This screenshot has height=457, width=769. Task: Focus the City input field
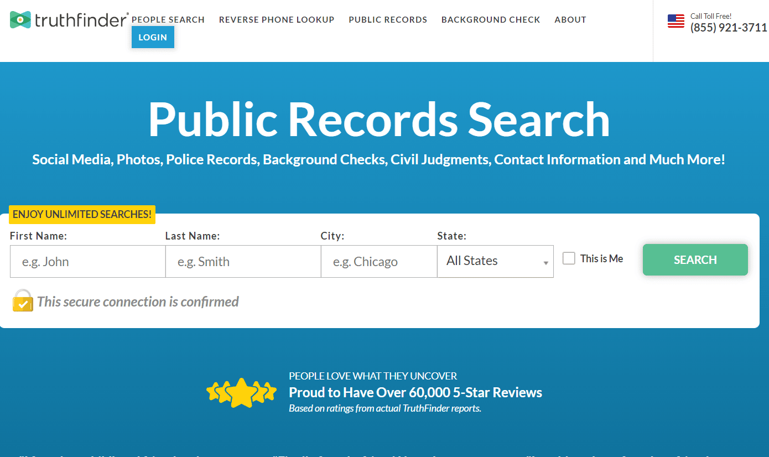pos(379,261)
